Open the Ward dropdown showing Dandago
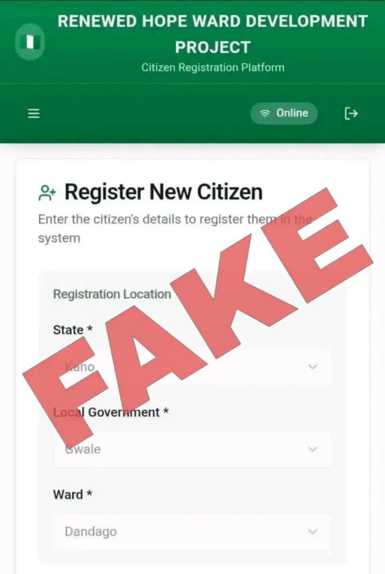 point(193,531)
